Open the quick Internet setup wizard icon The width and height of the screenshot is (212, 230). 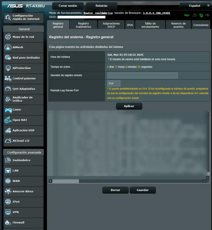[8, 18]
